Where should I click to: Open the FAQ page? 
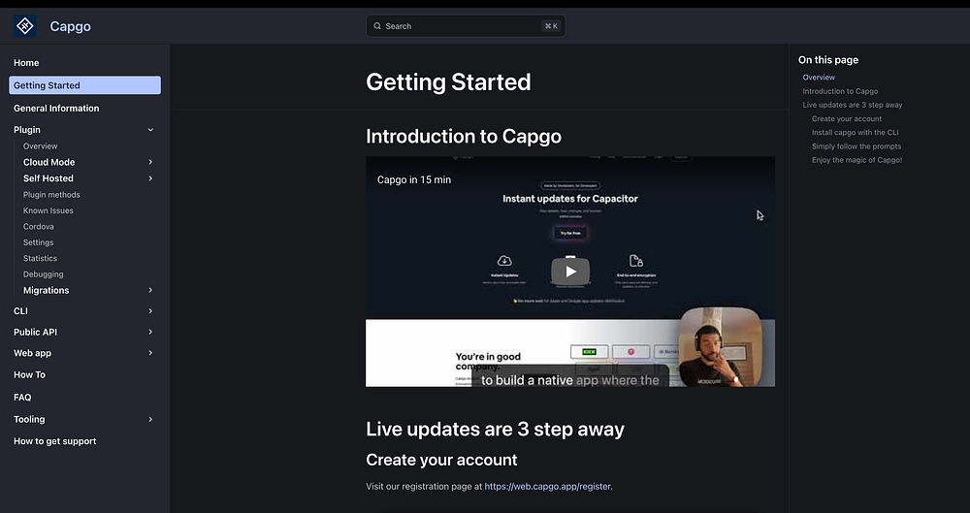pyautogui.click(x=22, y=398)
